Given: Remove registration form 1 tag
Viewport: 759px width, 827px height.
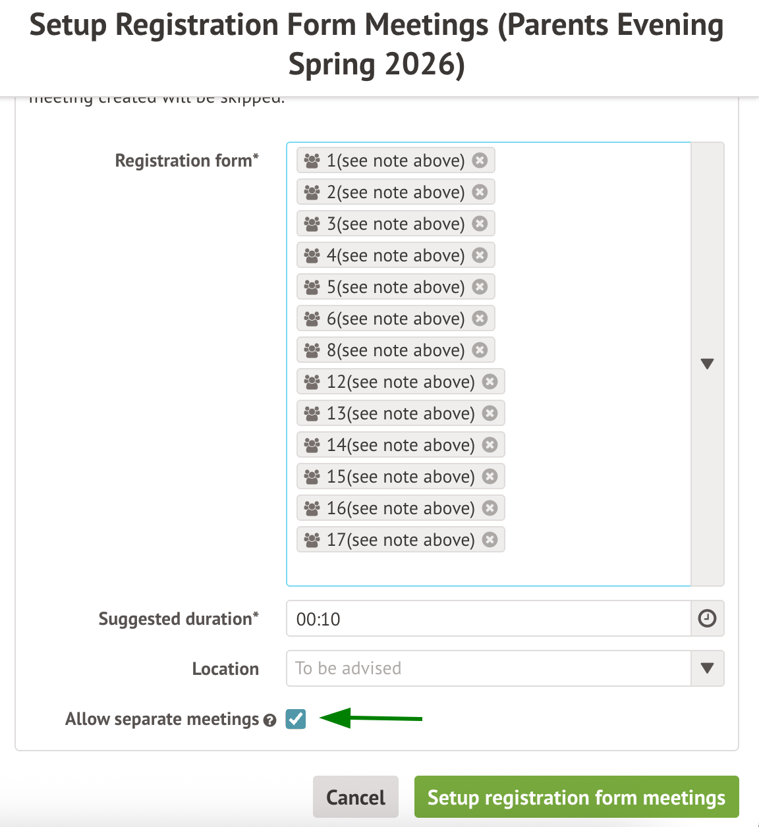Looking at the screenshot, I should click(480, 160).
